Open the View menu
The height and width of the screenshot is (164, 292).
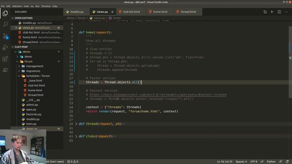[26, 6]
